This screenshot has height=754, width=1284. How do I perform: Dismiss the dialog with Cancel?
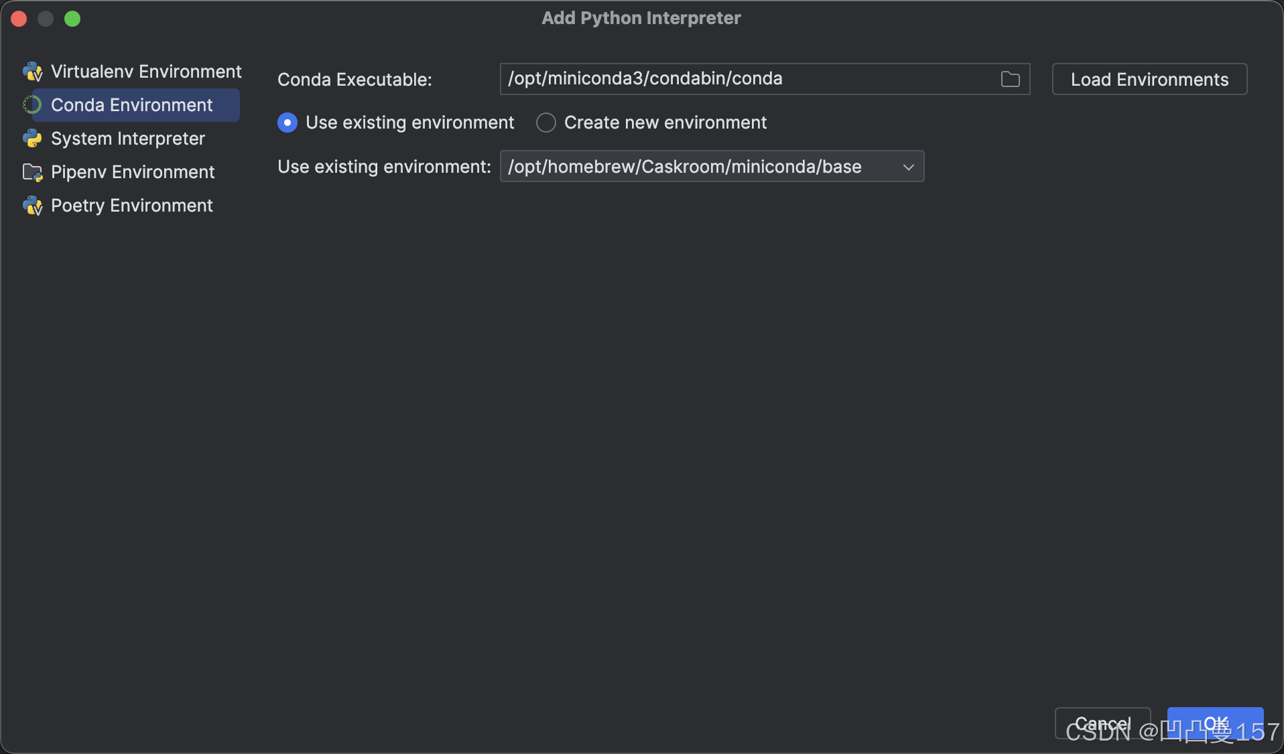click(x=1102, y=724)
